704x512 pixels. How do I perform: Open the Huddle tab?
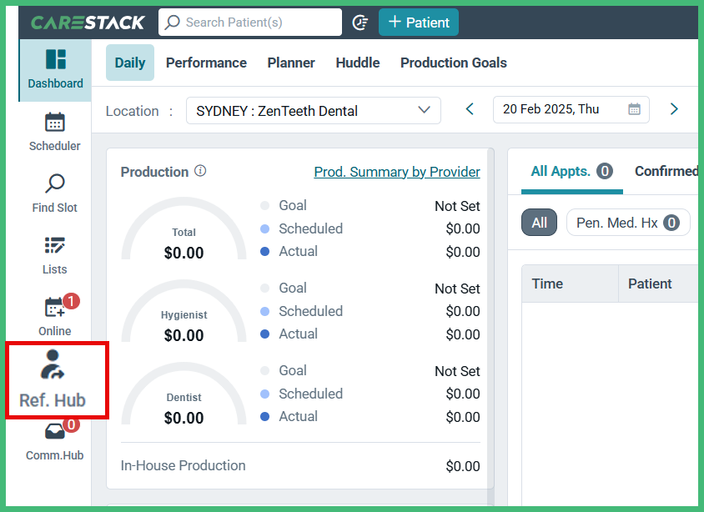(x=357, y=63)
